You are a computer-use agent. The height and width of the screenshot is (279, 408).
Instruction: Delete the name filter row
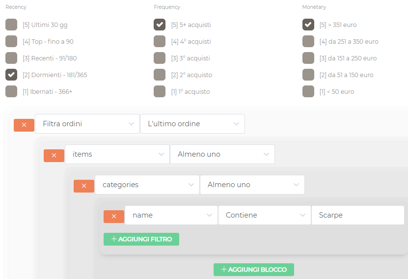(x=114, y=216)
